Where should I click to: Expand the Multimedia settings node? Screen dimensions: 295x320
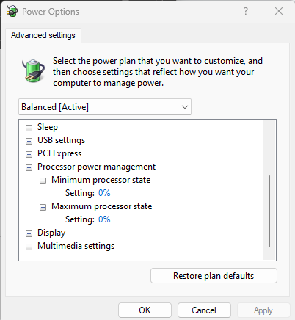pos(29,247)
